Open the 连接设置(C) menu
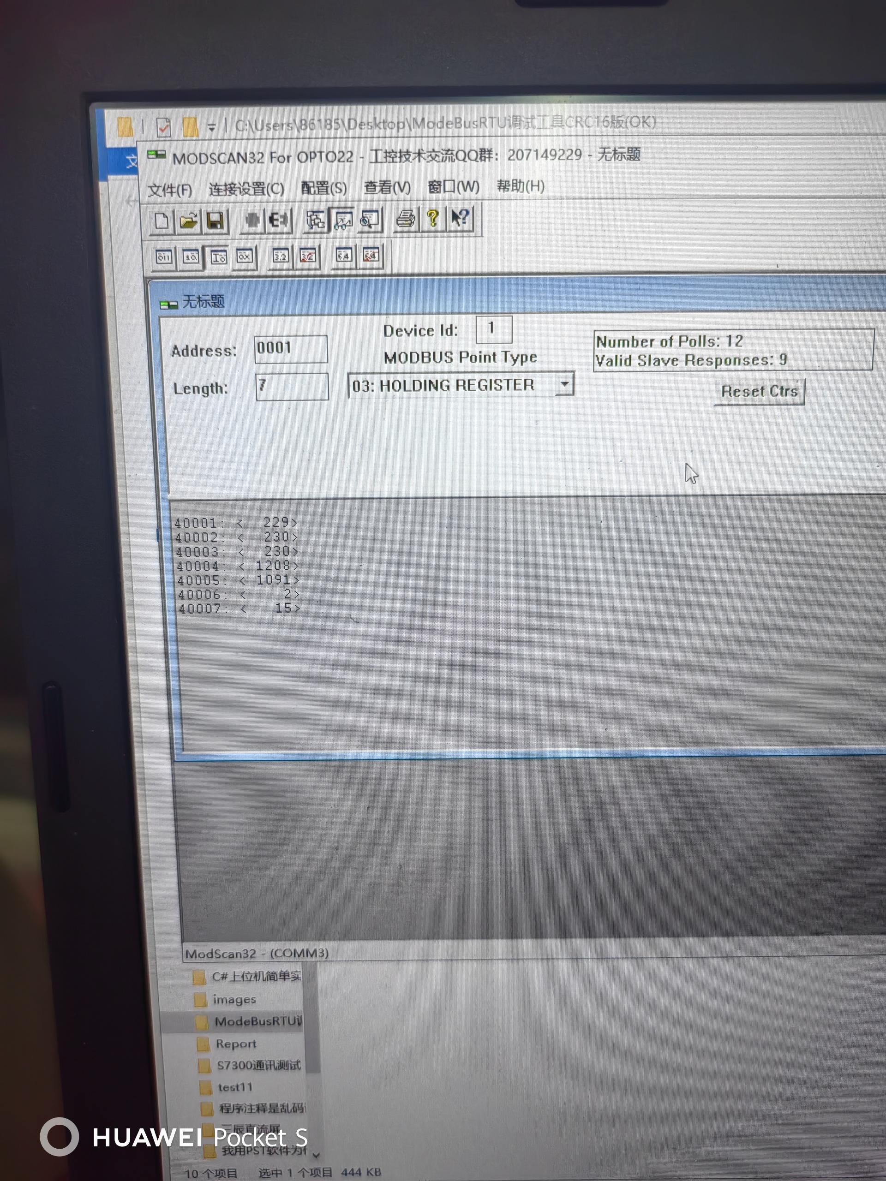This screenshot has height=1181, width=886. click(x=246, y=189)
